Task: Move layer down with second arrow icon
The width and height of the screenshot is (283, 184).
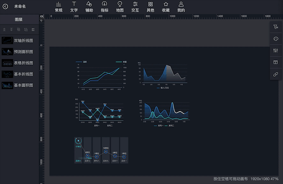Action: [x=11, y=29]
